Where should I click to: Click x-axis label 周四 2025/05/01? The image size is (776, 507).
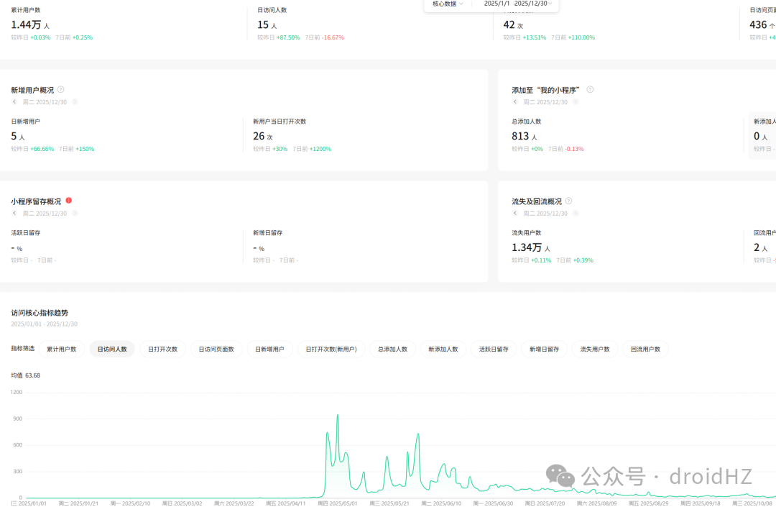(338, 503)
